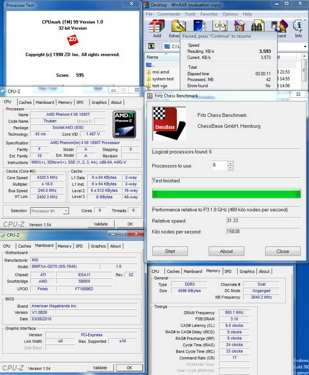The width and height of the screenshot is (309, 375).
Task: Switch to Mainboard tab in top CPU-Z window
Action: (45, 102)
